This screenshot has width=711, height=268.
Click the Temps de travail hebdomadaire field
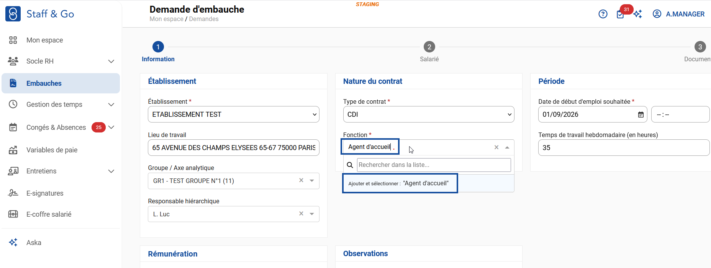pos(624,148)
